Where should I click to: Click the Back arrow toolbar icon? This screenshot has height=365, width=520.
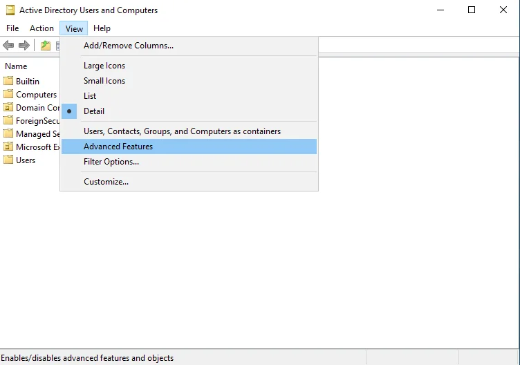coord(8,45)
